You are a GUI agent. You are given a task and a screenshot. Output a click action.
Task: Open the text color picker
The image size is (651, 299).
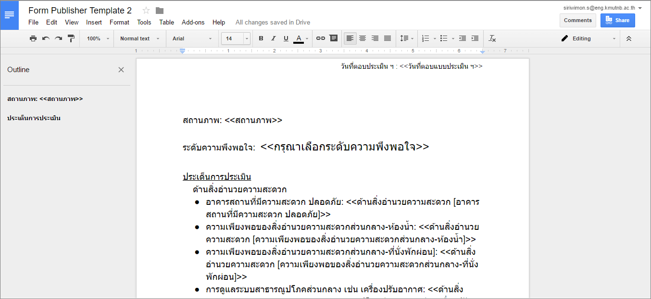point(299,38)
